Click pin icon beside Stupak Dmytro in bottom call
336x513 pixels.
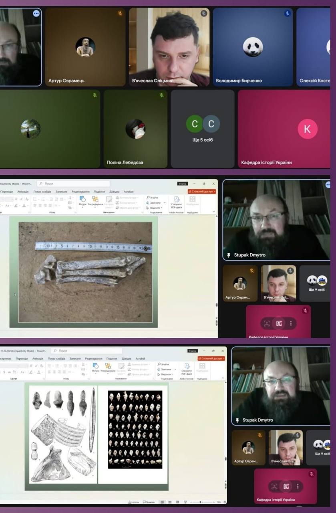coord(237,420)
